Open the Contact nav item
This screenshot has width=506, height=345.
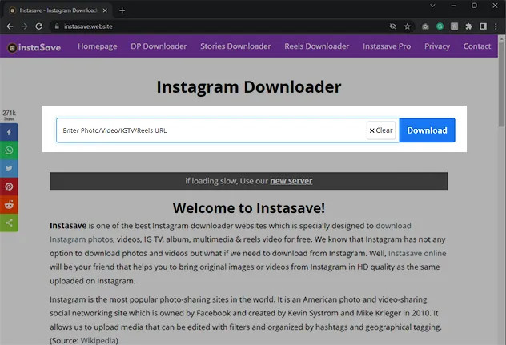pyautogui.click(x=477, y=46)
